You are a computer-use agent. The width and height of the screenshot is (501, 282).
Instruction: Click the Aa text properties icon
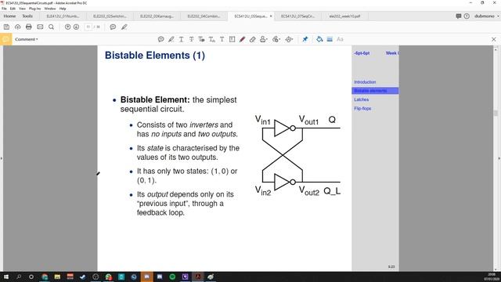[x=340, y=39]
